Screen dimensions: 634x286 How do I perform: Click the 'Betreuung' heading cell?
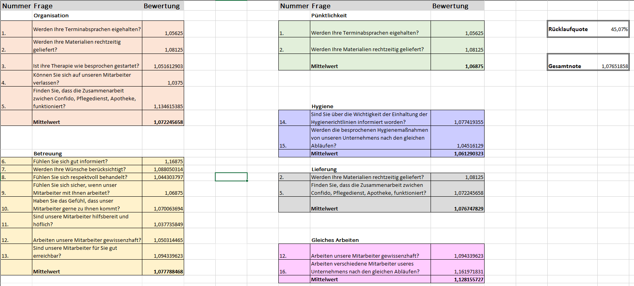(87, 153)
